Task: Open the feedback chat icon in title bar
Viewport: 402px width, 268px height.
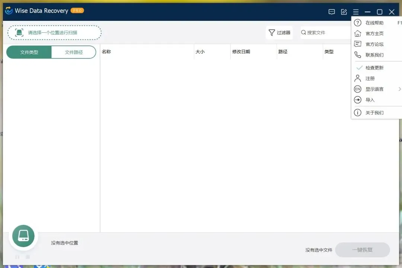Action: 332,12
